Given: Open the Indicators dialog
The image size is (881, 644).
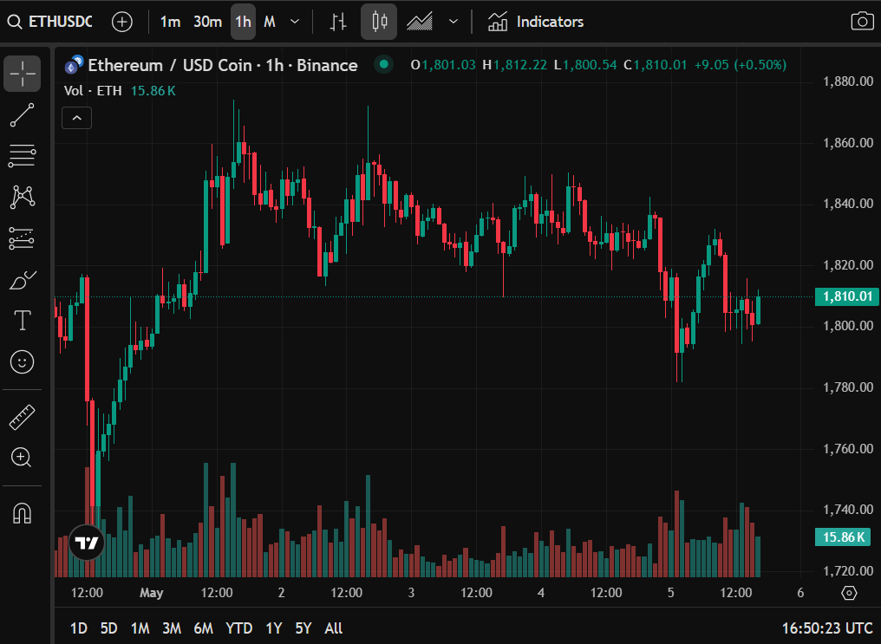Looking at the screenshot, I should tap(536, 22).
